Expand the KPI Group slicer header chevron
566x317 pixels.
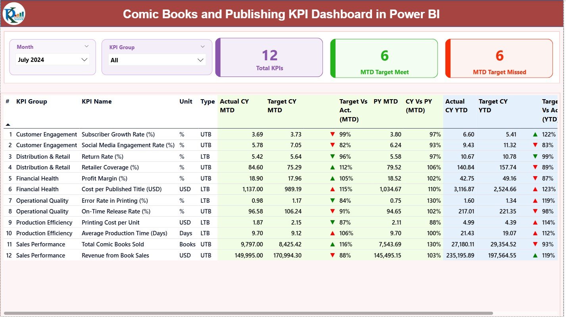coord(203,47)
